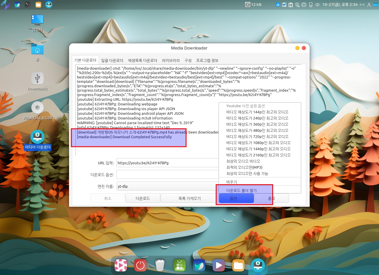Open the Downloads USB drive icon

point(37,79)
